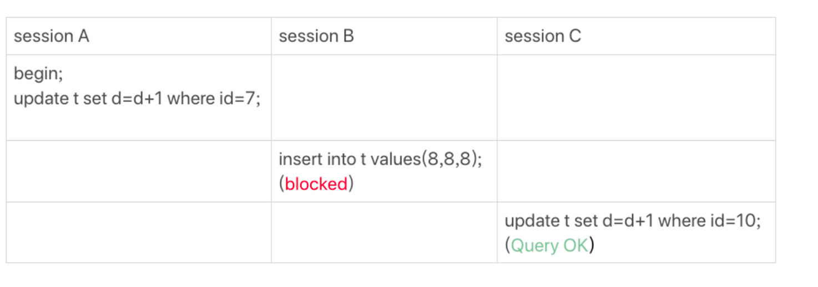The width and height of the screenshot is (818, 287).
Task: Click insert into t values(8,8,8) text
Action: 380,159
